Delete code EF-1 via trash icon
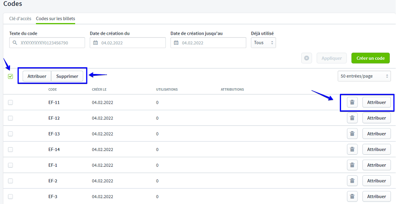This screenshot has width=396, height=204. tap(352, 165)
